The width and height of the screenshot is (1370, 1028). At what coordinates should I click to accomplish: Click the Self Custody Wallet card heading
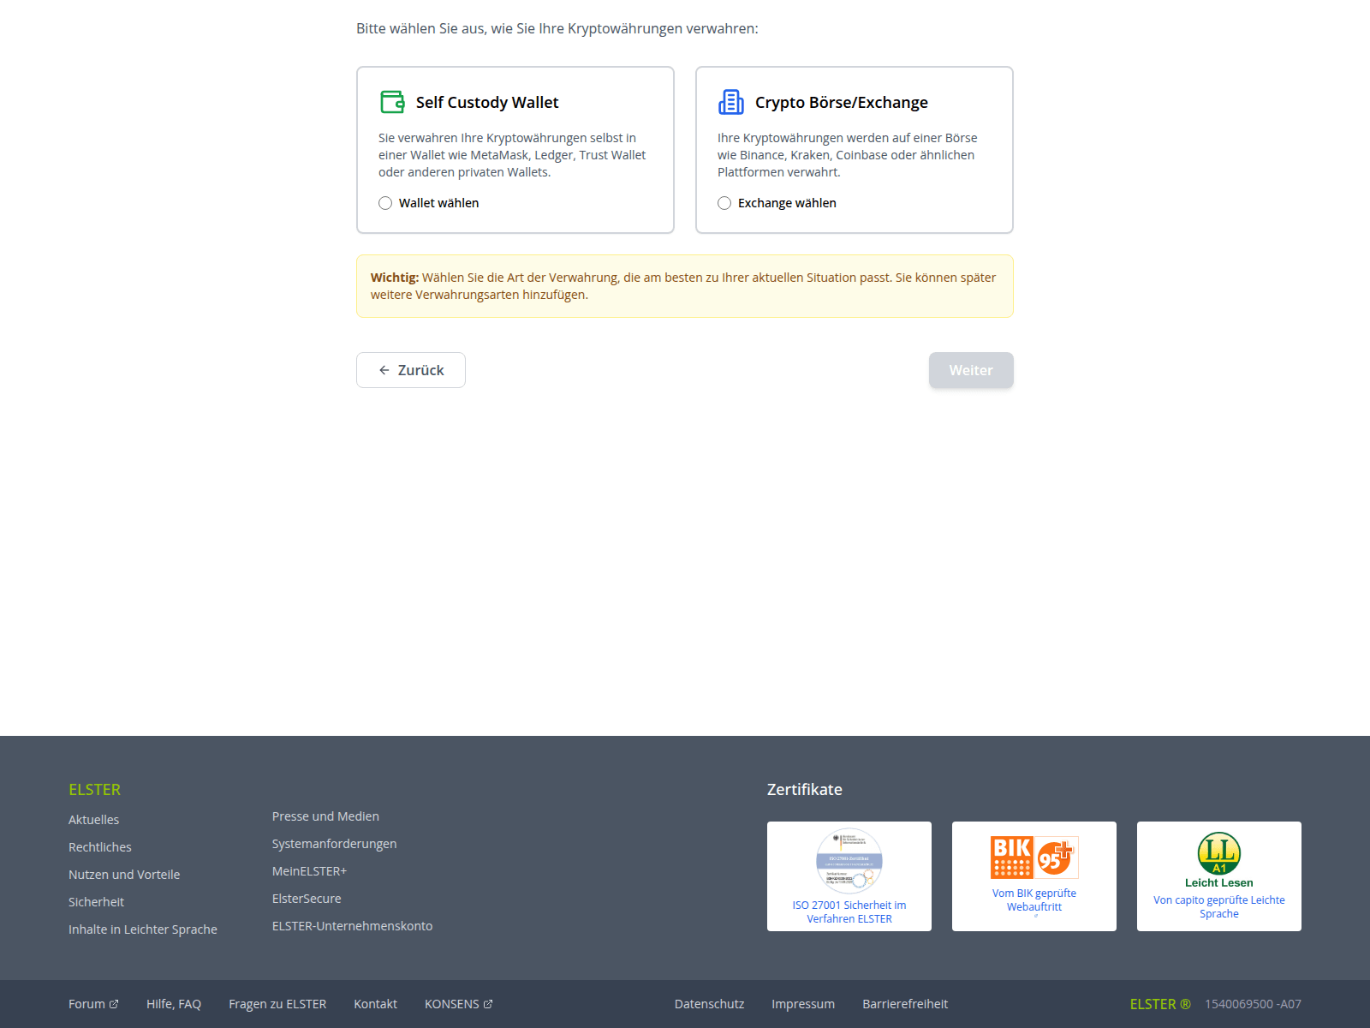[x=486, y=102]
